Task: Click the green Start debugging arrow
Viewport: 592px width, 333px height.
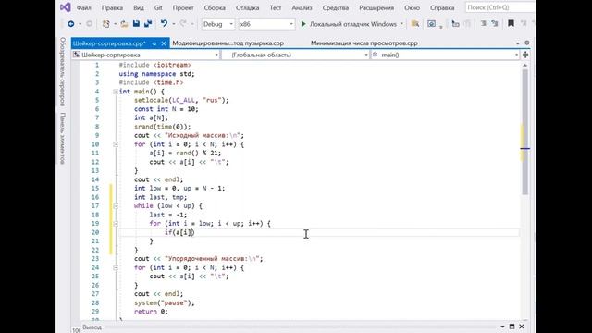Action: pos(303,24)
